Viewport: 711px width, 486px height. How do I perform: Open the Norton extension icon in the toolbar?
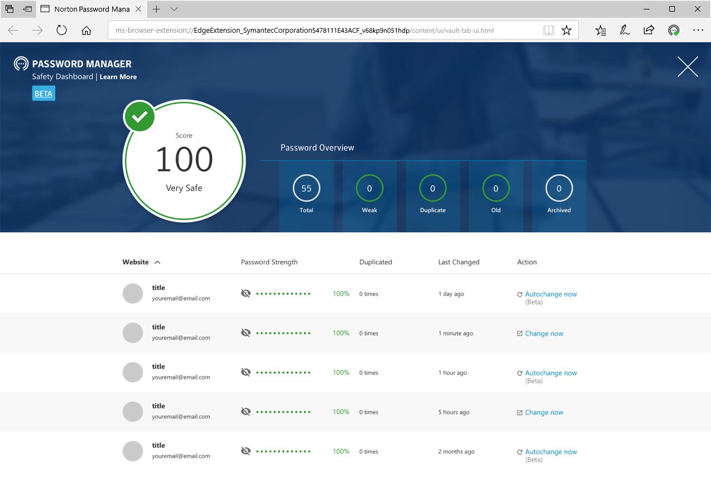pyautogui.click(x=673, y=30)
